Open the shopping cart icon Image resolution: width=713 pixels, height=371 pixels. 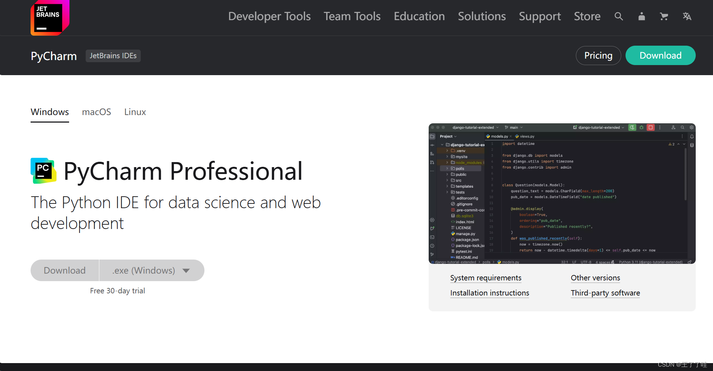(664, 16)
